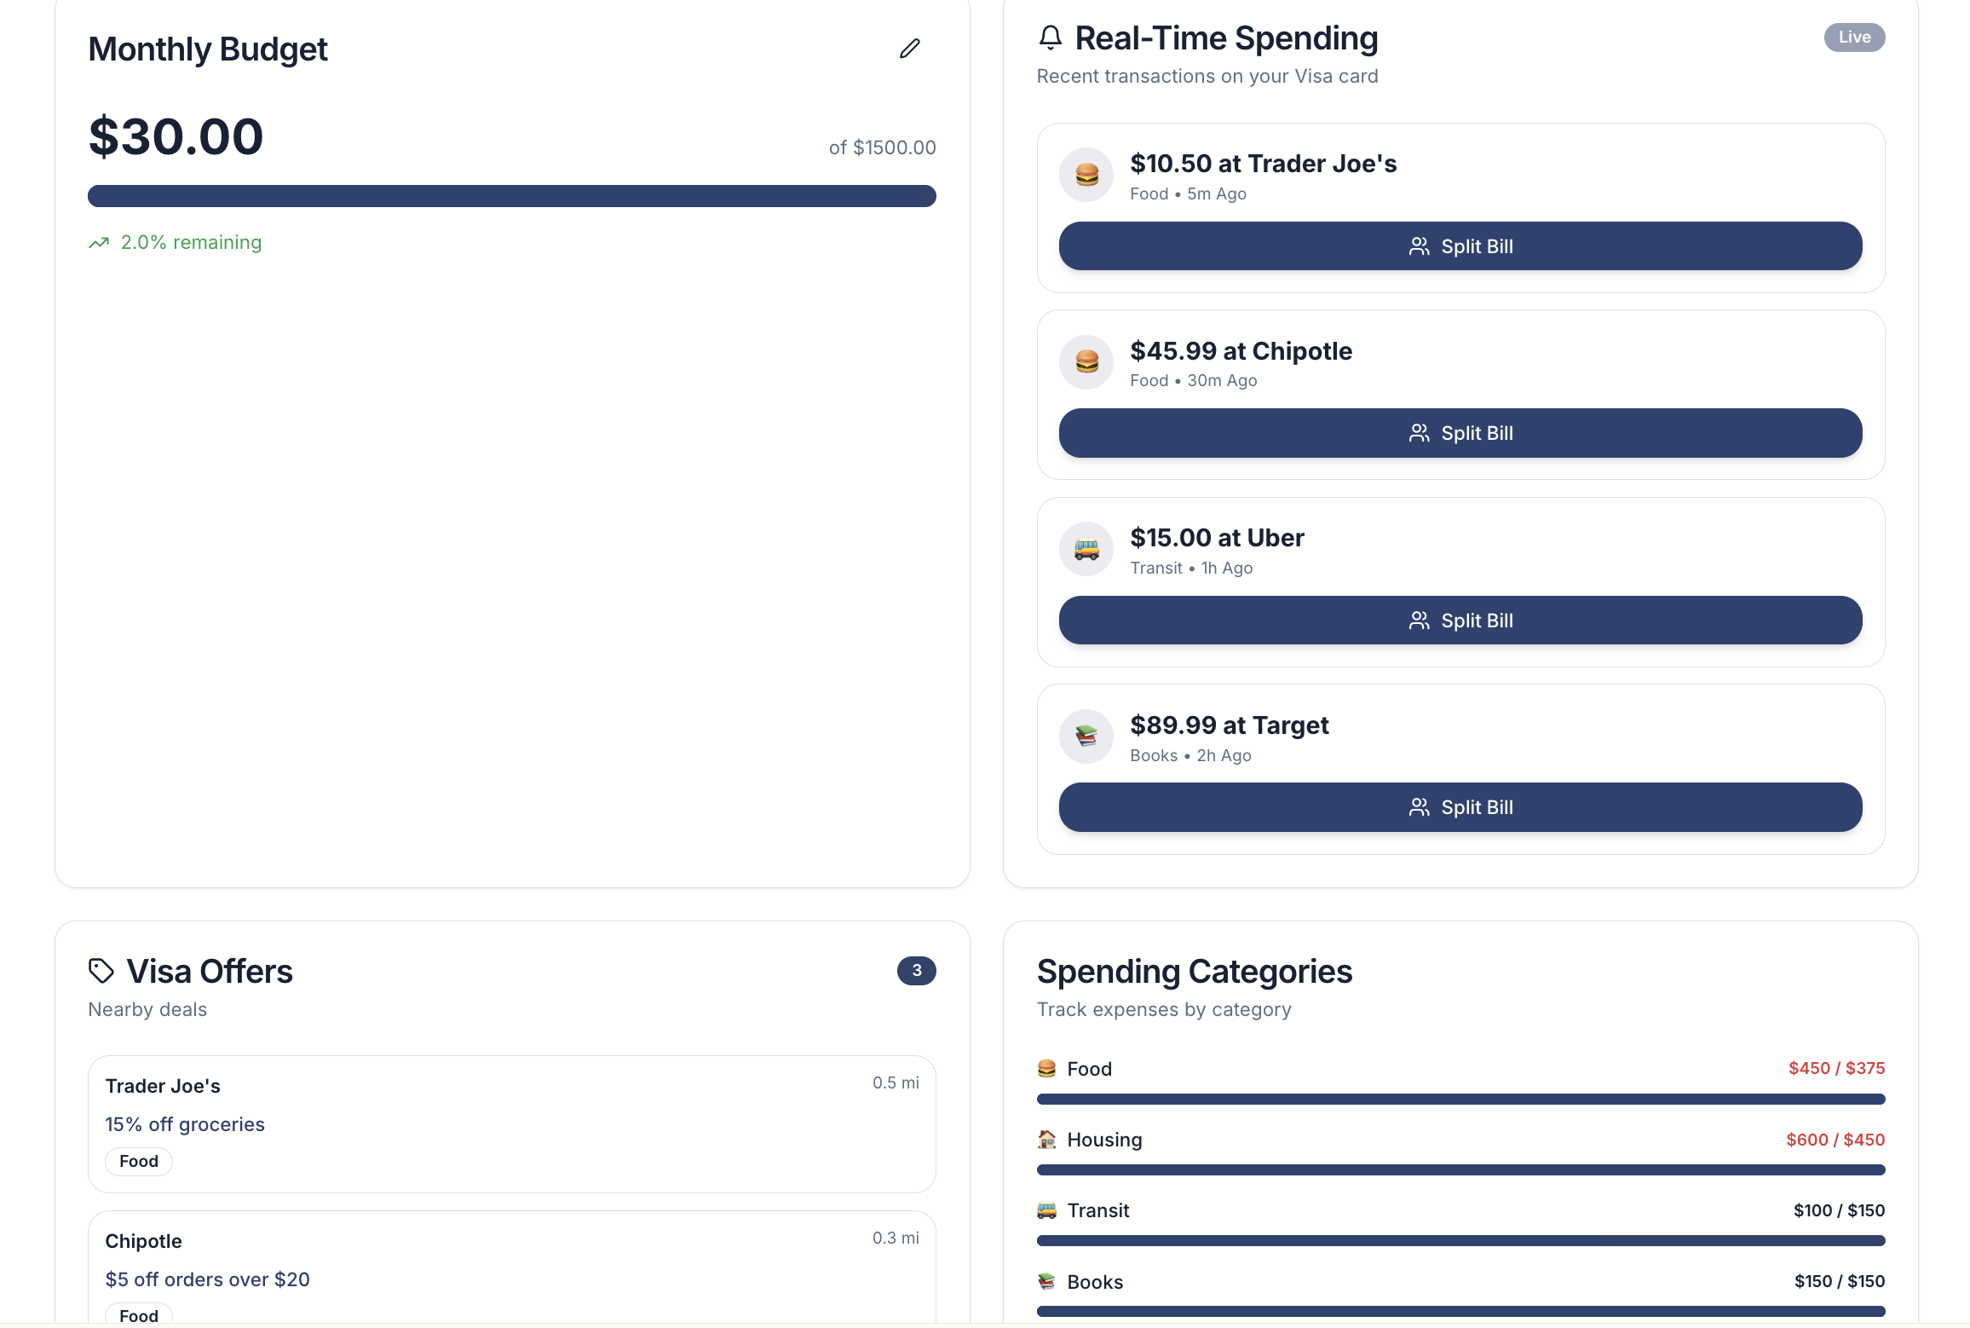The image size is (1970, 1328).
Task: Open the Trader Joe's 15% off groceries offer
Action: pos(511,1124)
